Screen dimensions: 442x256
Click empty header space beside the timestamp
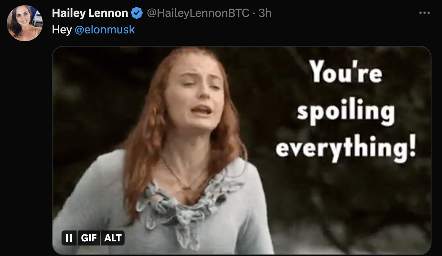point(338,13)
